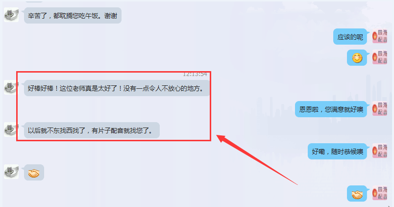Click the 四海配音 avatar beside the smiley emoji

click(x=380, y=57)
